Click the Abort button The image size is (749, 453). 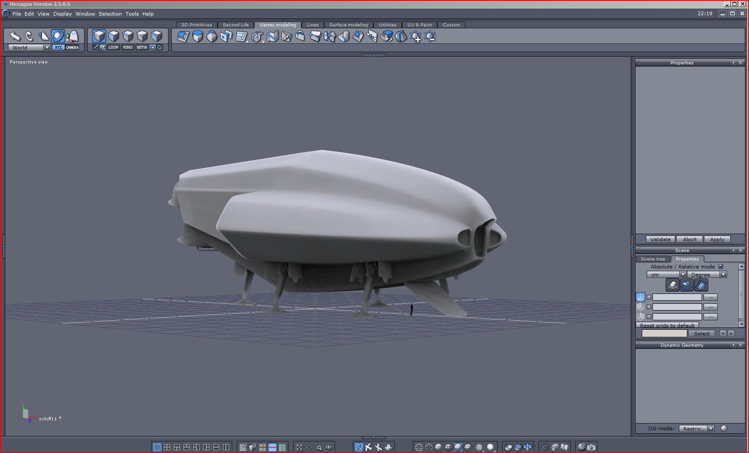690,239
